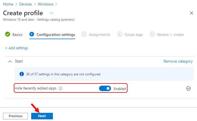The height and width of the screenshot is (121, 197).
Task: Click the Previous button
Action: coord(15,116)
